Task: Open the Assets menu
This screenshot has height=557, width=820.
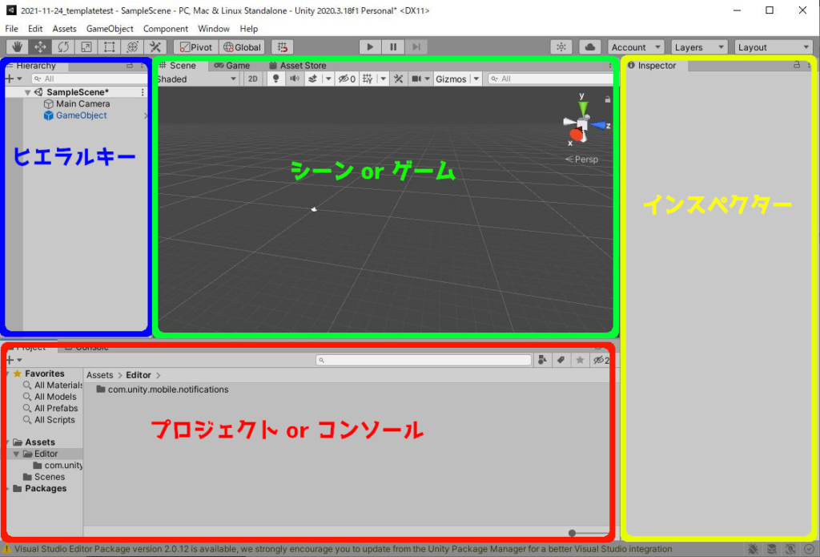Action: (x=64, y=29)
